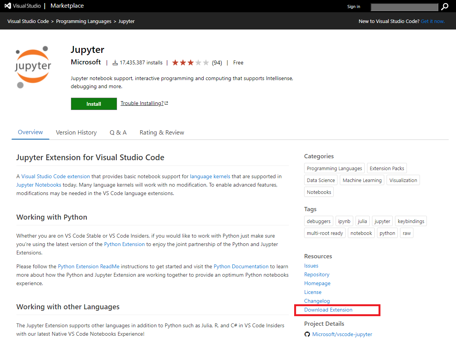Open License resource link
The width and height of the screenshot is (456, 338).
(313, 292)
